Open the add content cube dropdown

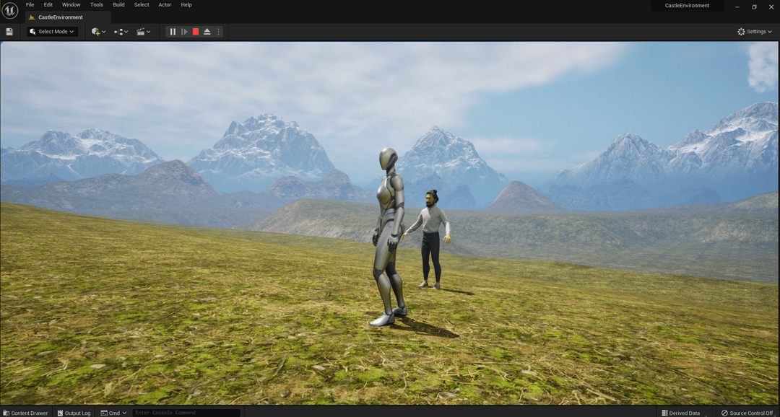98,32
